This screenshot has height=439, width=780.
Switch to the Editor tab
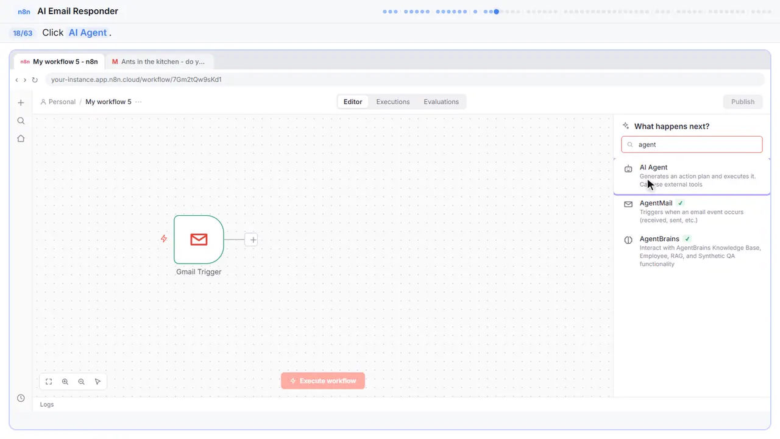coord(353,102)
